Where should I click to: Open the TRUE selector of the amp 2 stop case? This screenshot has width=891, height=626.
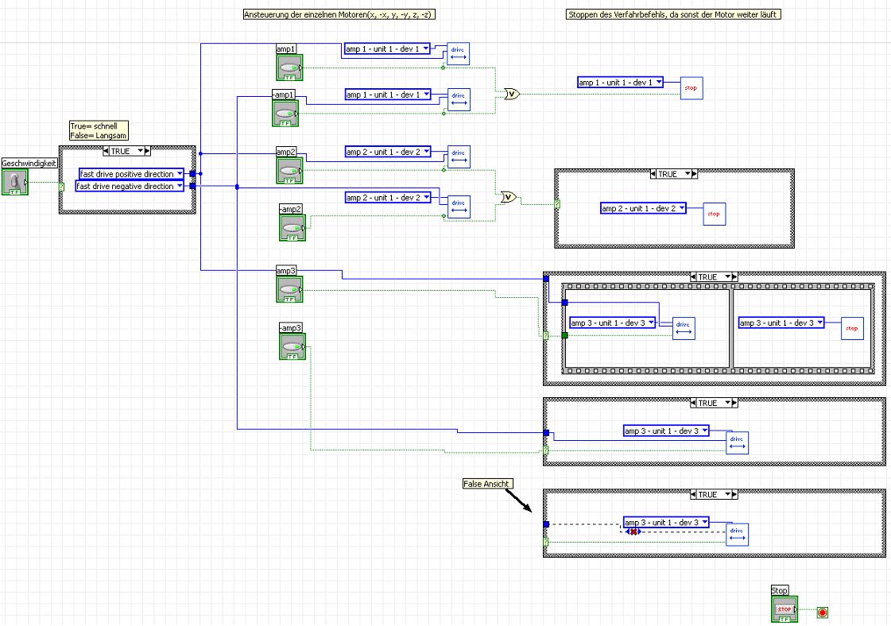tap(674, 174)
